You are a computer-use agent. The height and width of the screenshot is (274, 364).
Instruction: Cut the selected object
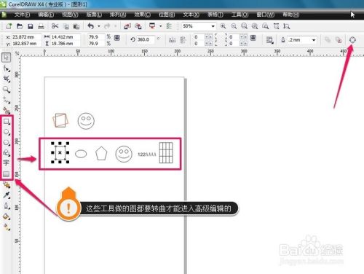pos(55,26)
